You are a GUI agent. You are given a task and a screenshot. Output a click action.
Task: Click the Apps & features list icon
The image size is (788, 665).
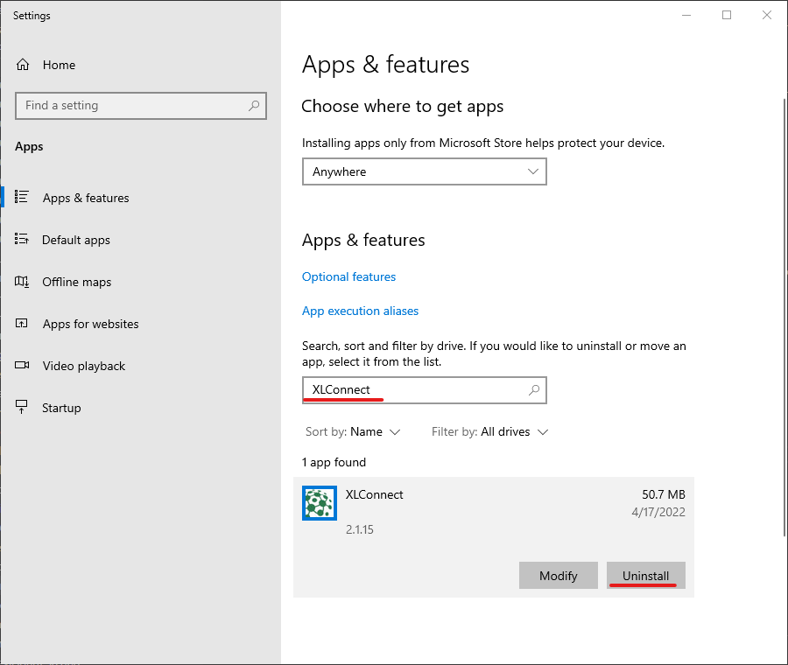coord(23,198)
